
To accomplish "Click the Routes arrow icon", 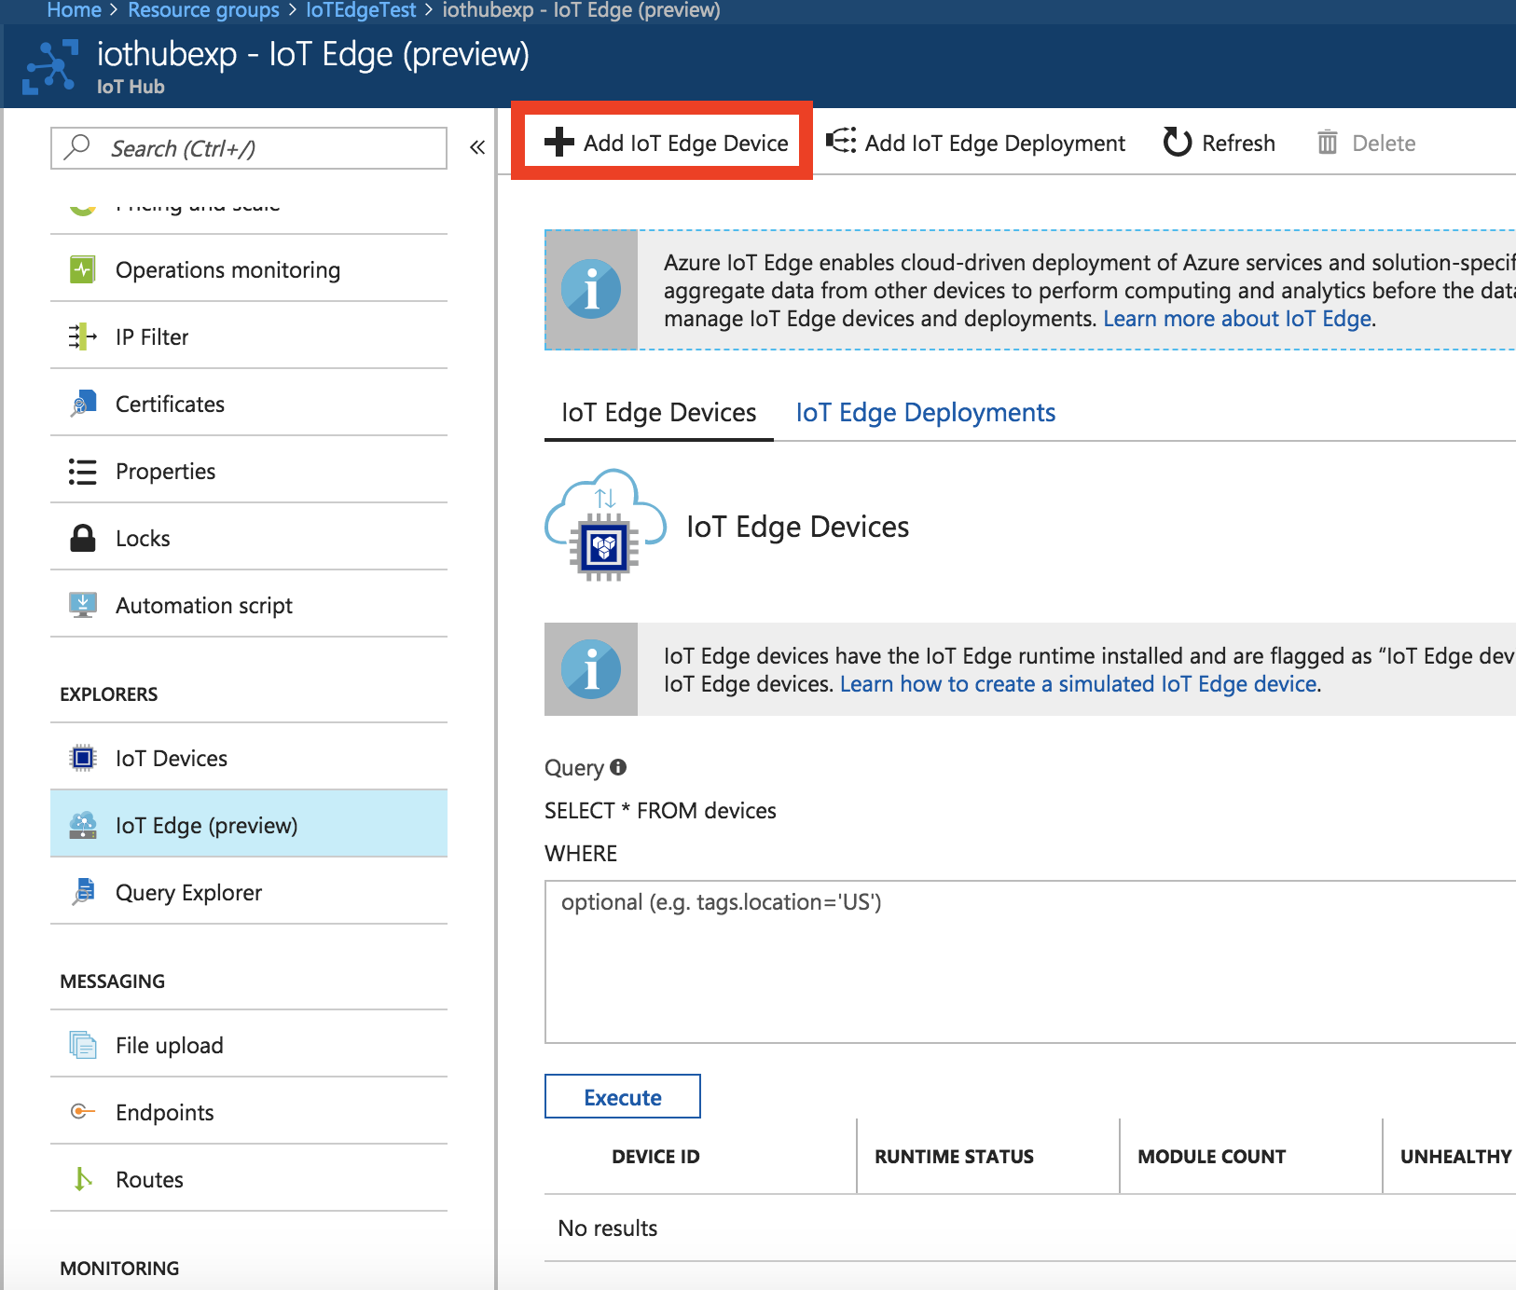I will pyautogui.click(x=83, y=1179).
